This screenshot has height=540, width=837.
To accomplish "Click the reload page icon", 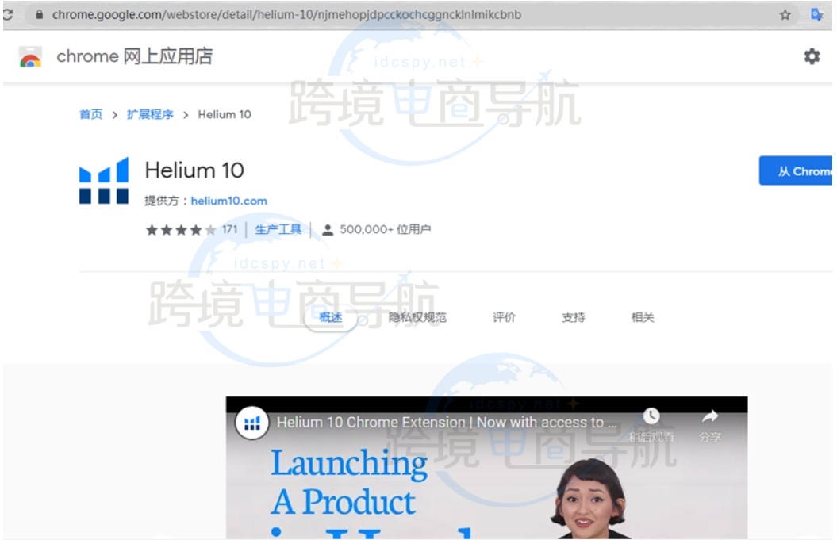I will [x=6, y=13].
